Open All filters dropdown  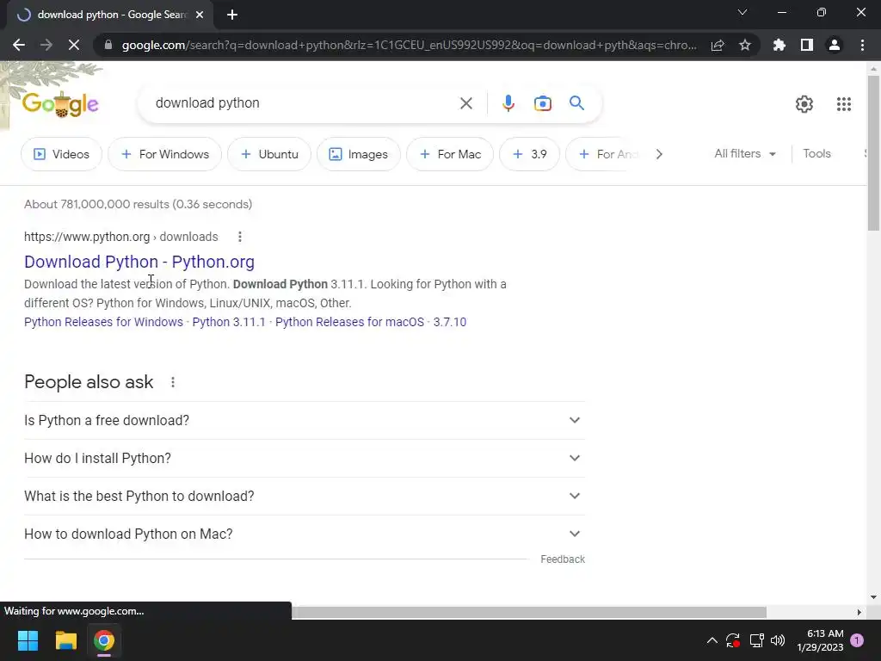click(x=744, y=153)
